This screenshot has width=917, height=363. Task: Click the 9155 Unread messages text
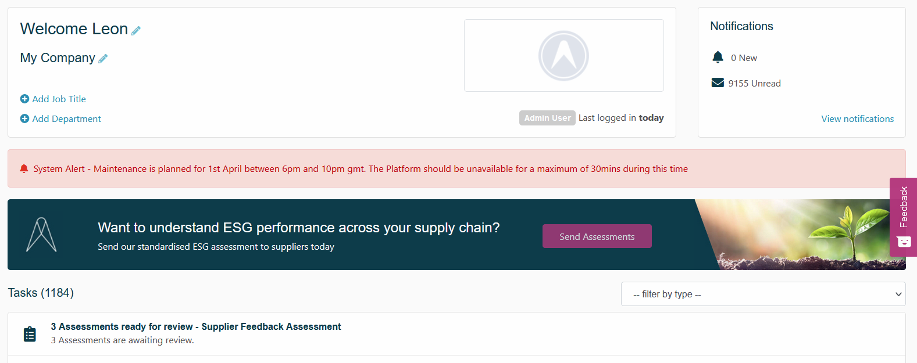(x=754, y=84)
